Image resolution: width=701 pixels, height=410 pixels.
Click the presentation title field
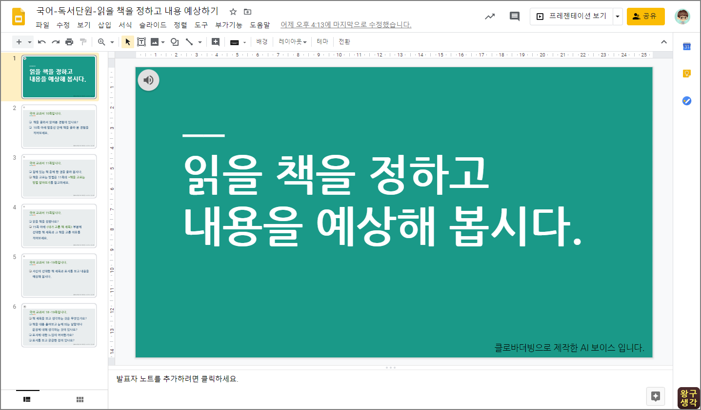127,11
